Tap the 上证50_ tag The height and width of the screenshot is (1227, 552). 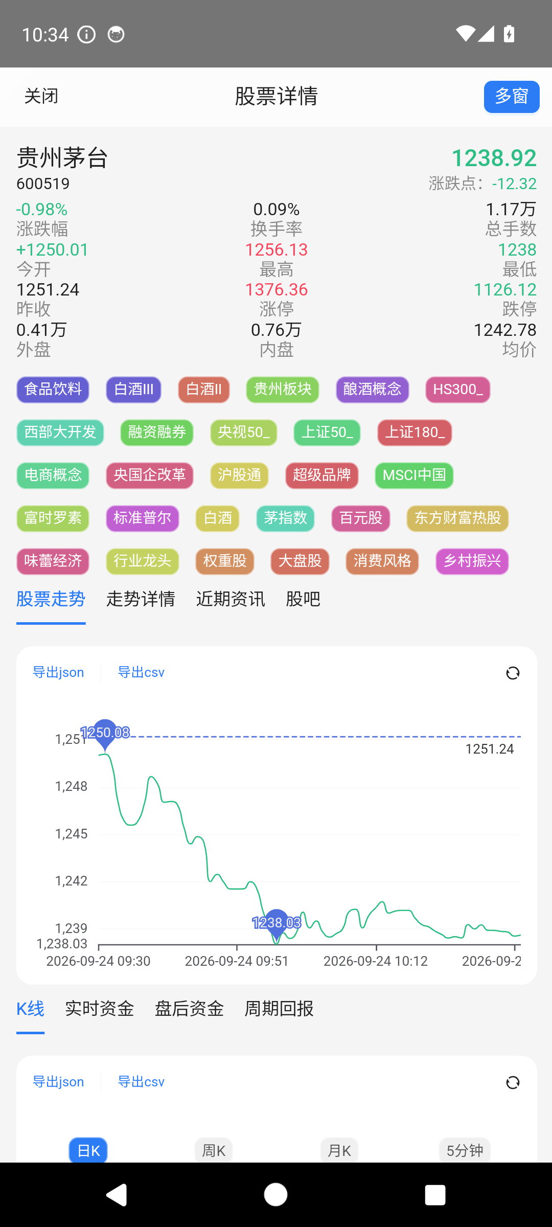click(x=327, y=433)
